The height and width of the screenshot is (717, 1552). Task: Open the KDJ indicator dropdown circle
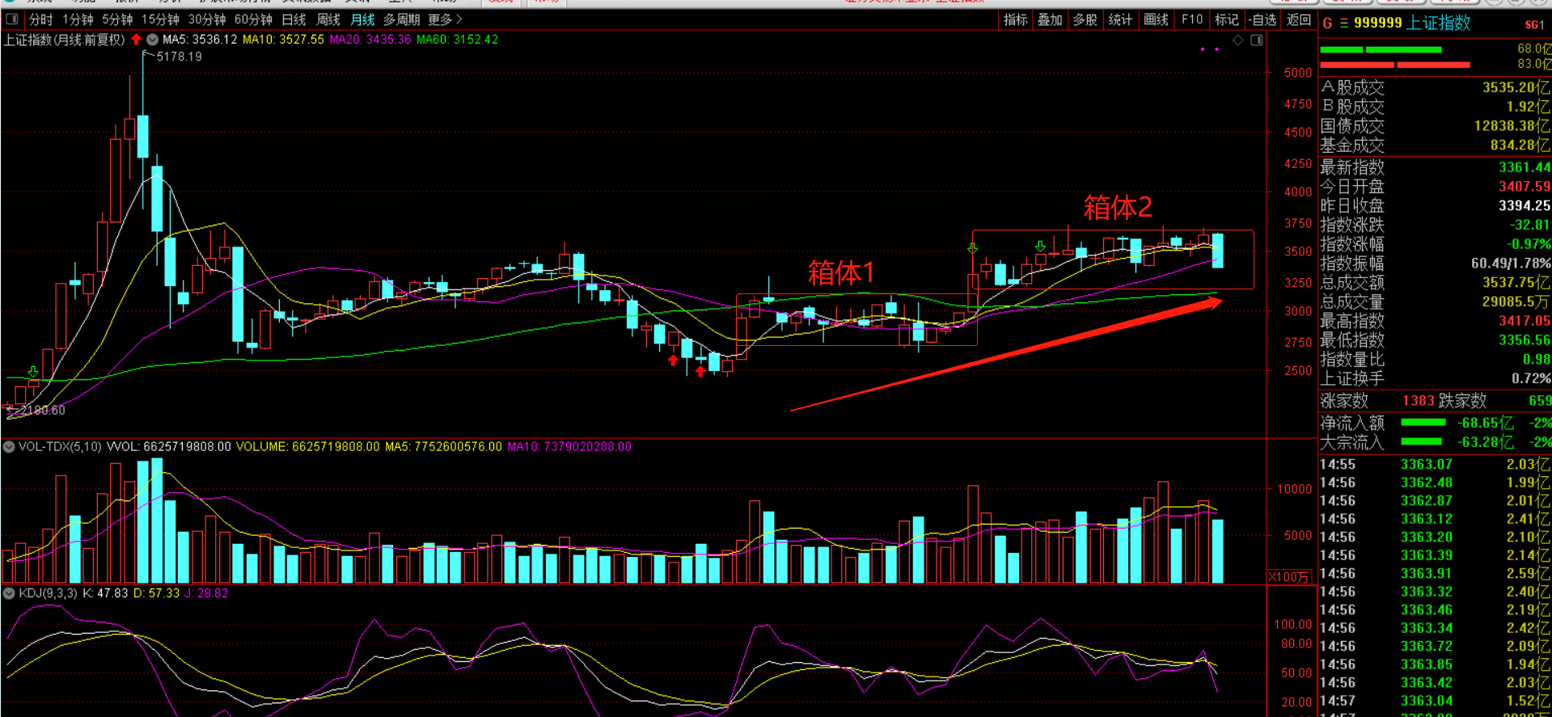click(x=8, y=593)
